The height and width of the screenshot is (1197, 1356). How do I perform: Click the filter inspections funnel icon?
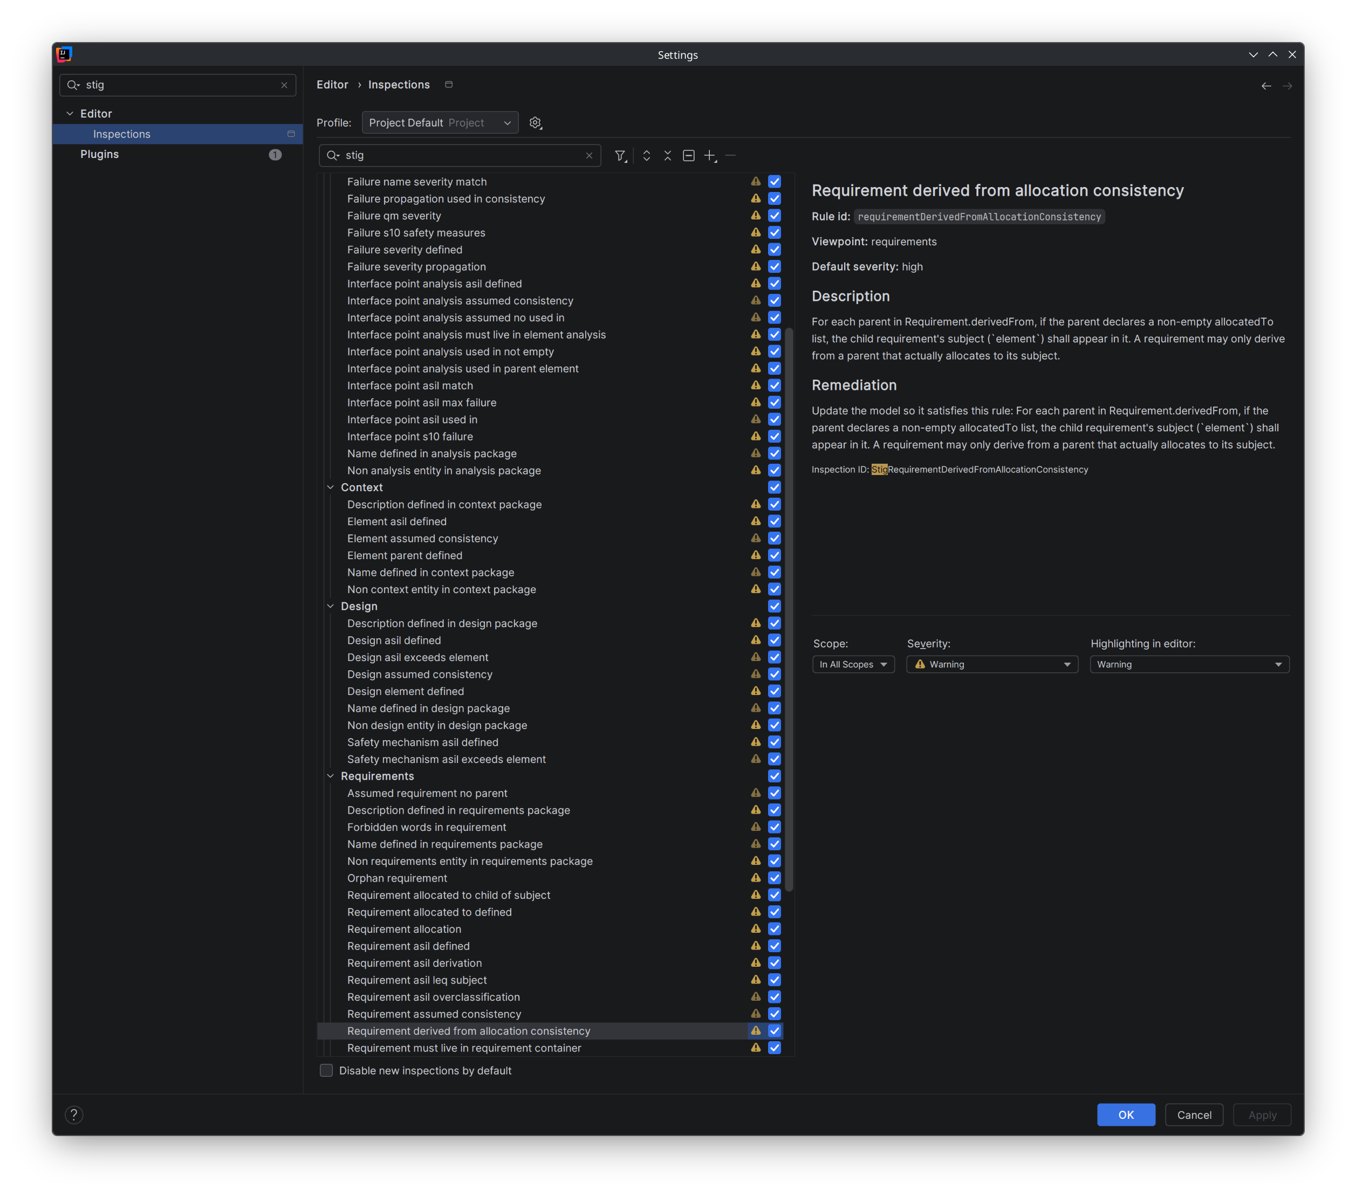620,156
